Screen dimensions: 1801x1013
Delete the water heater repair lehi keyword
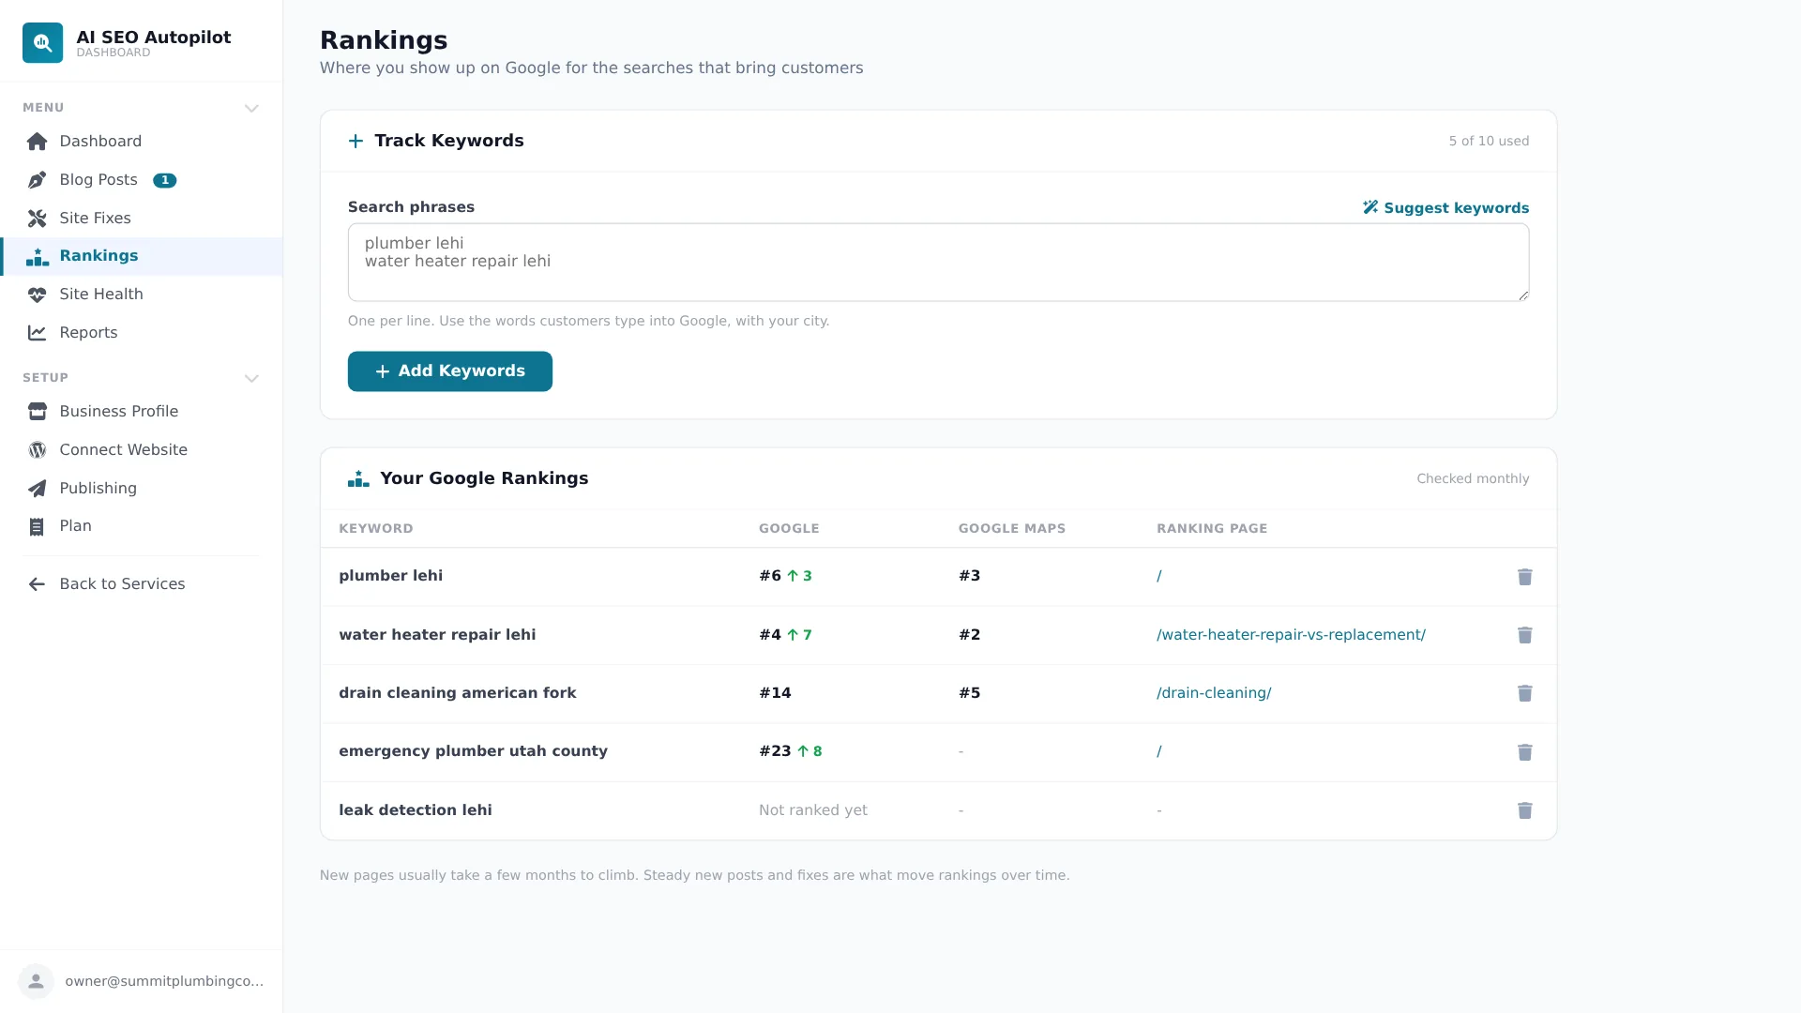[1524, 635]
